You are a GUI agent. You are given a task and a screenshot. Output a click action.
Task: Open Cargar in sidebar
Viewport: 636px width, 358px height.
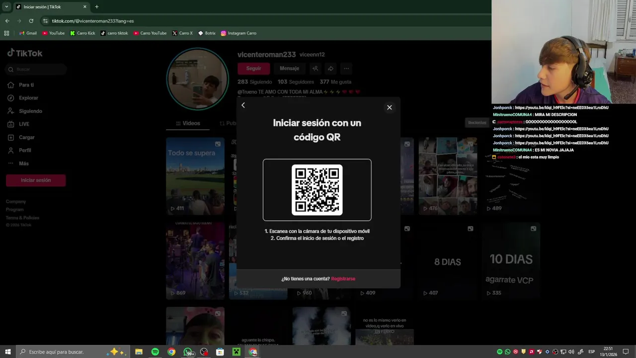[21, 137]
